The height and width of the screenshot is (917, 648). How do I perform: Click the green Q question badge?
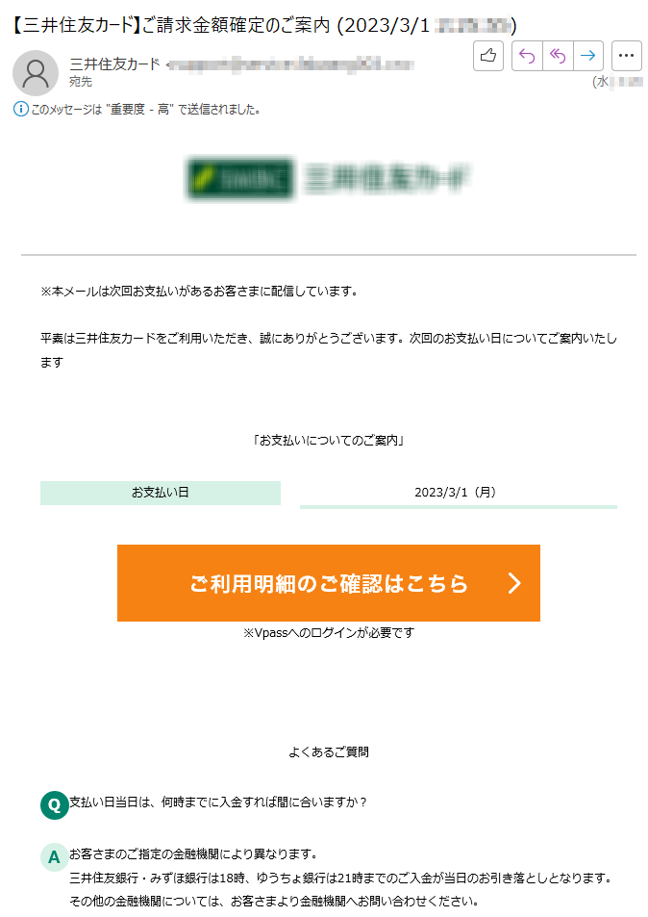click(55, 805)
